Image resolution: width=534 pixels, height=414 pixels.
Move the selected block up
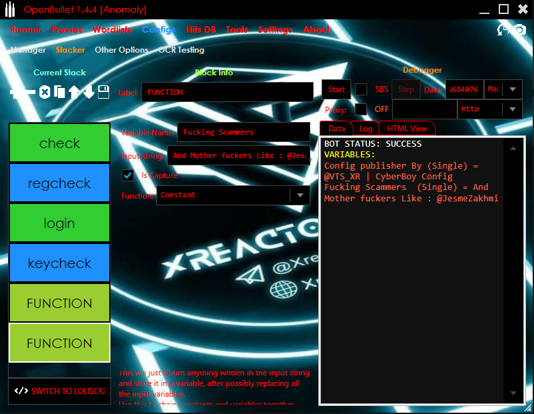coord(74,92)
